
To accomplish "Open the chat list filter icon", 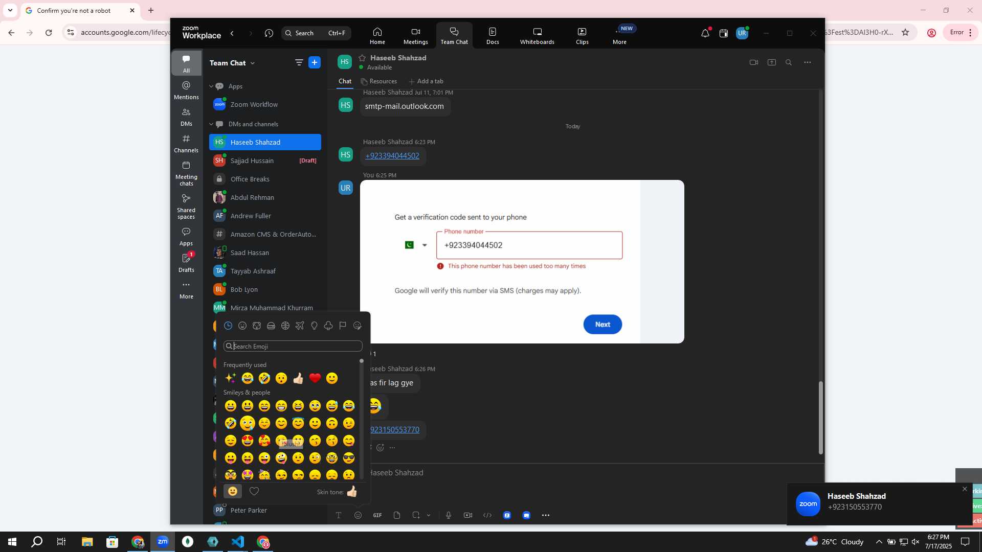I will 299,62.
